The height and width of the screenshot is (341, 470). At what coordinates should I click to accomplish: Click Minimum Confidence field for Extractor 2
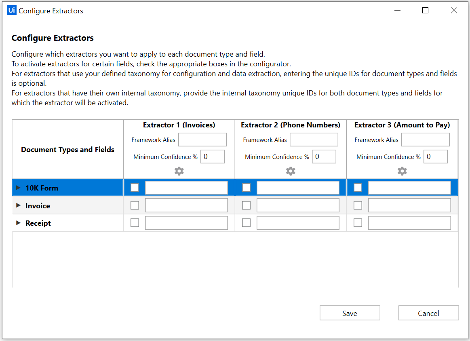(x=324, y=157)
